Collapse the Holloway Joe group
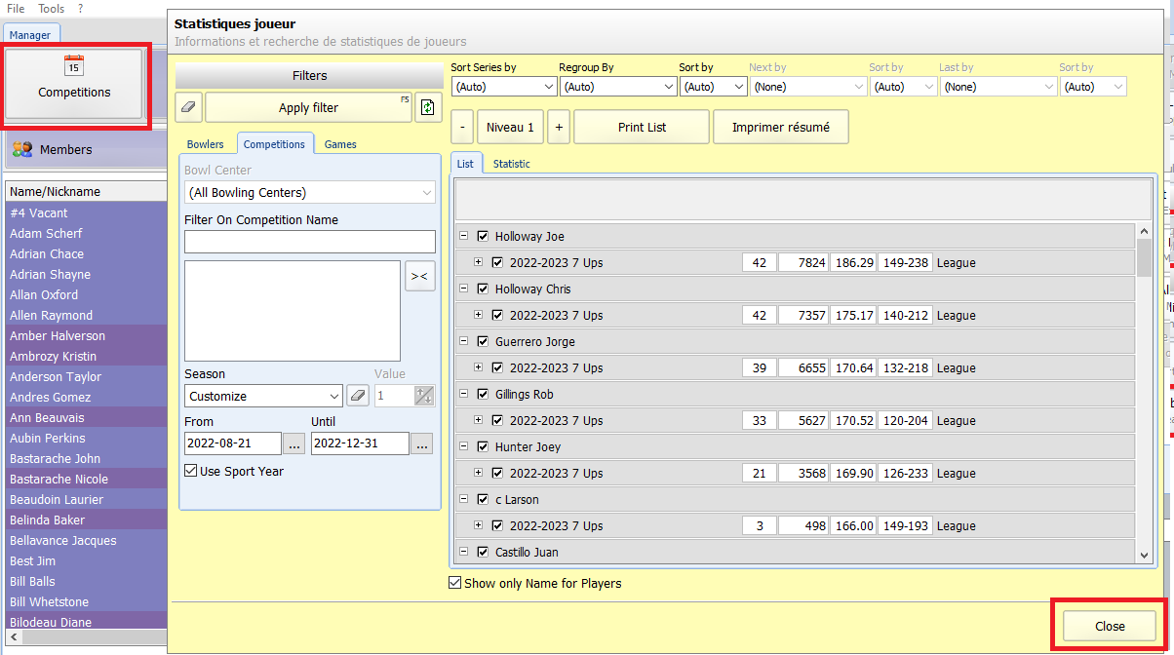The image size is (1174, 655). (x=463, y=236)
